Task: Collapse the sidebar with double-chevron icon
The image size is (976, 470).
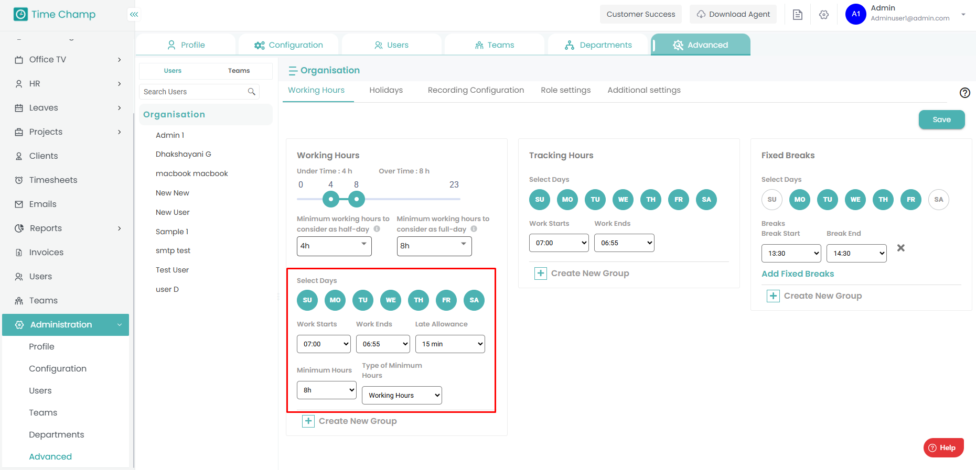Action: (134, 14)
